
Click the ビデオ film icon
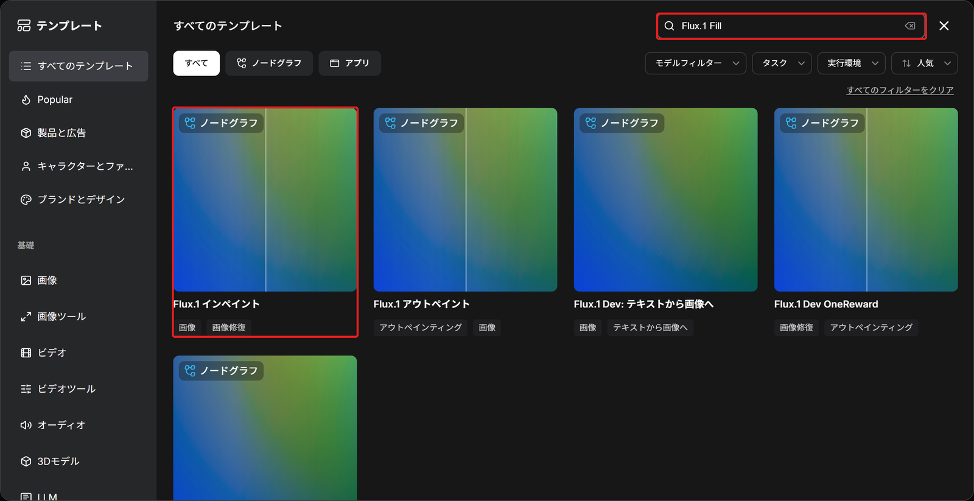coord(26,352)
